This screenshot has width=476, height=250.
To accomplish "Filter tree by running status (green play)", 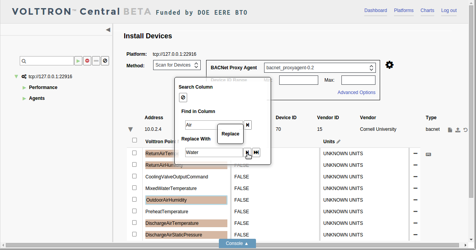I will 78,61.
